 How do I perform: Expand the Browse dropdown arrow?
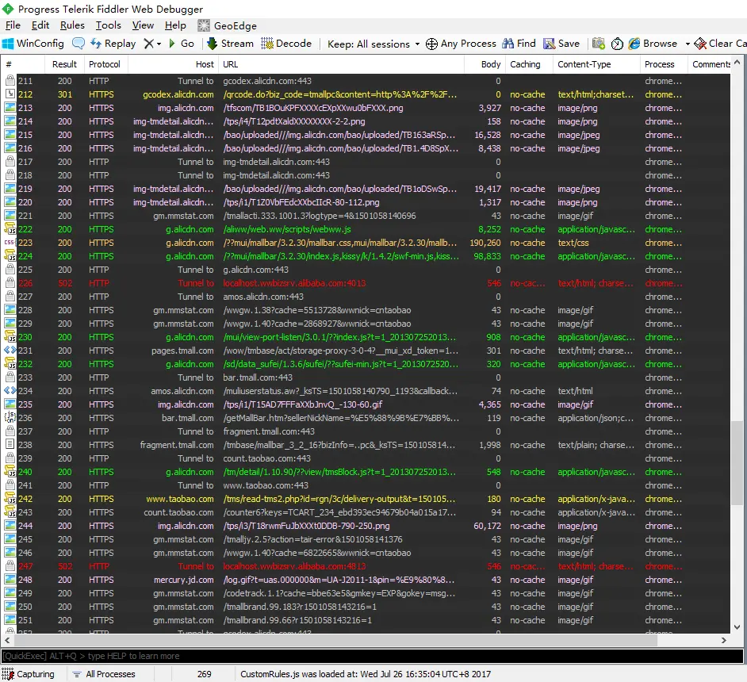coord(688,44)
